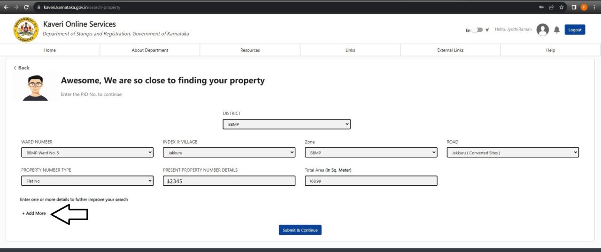Viewport: 601px width, 252px height.
Task: Click the Logout button
Action: coord(575,30)
